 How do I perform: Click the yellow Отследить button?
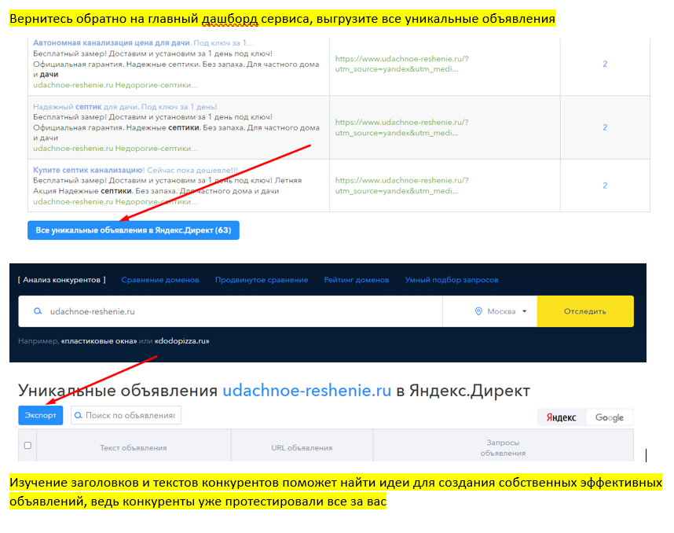point(585,311)
